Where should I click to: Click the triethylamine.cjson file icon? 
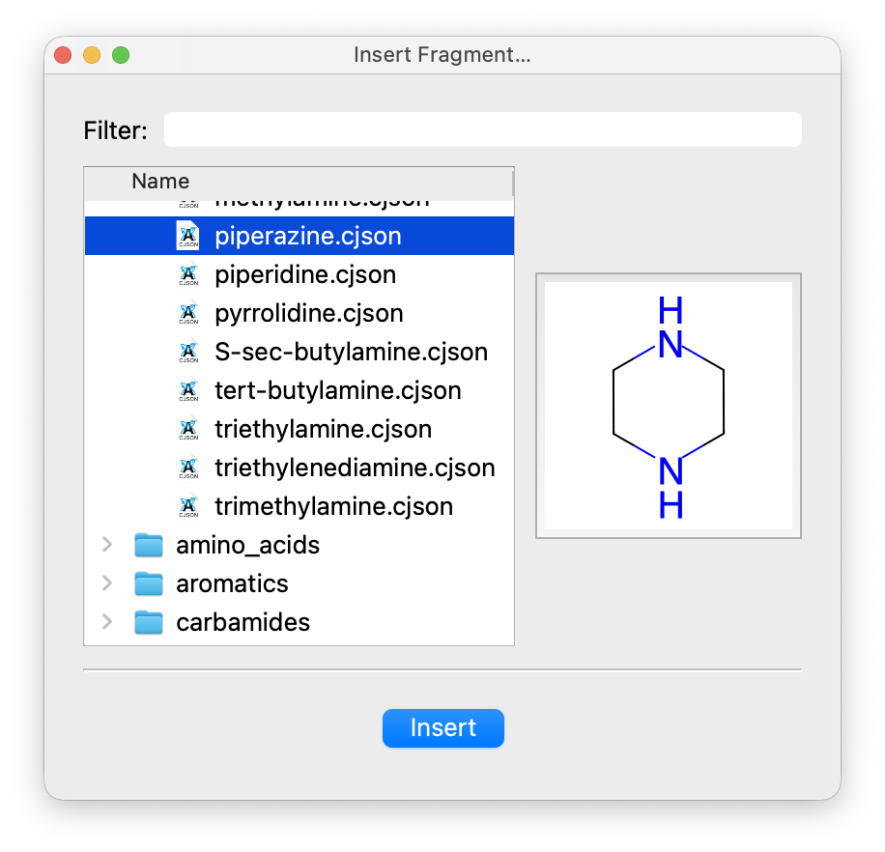coord(188,430)
